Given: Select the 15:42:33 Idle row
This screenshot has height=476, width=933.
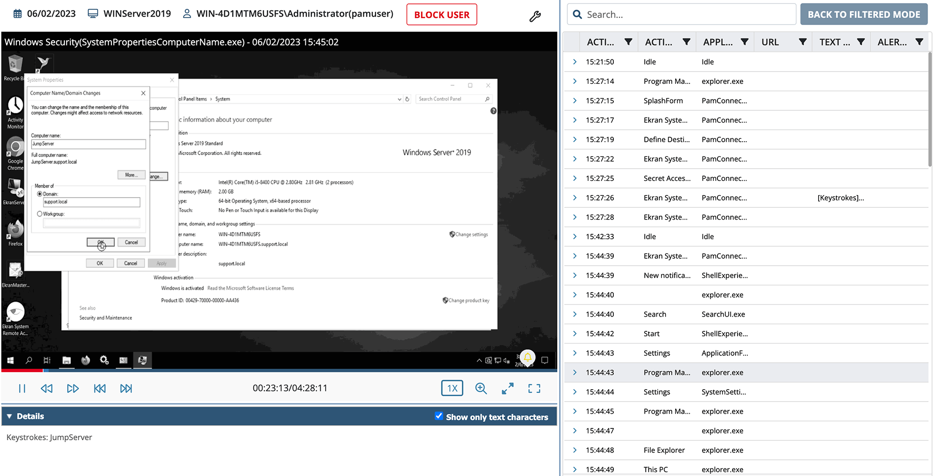Looking at the screenshot, I should tap(746, 236).
